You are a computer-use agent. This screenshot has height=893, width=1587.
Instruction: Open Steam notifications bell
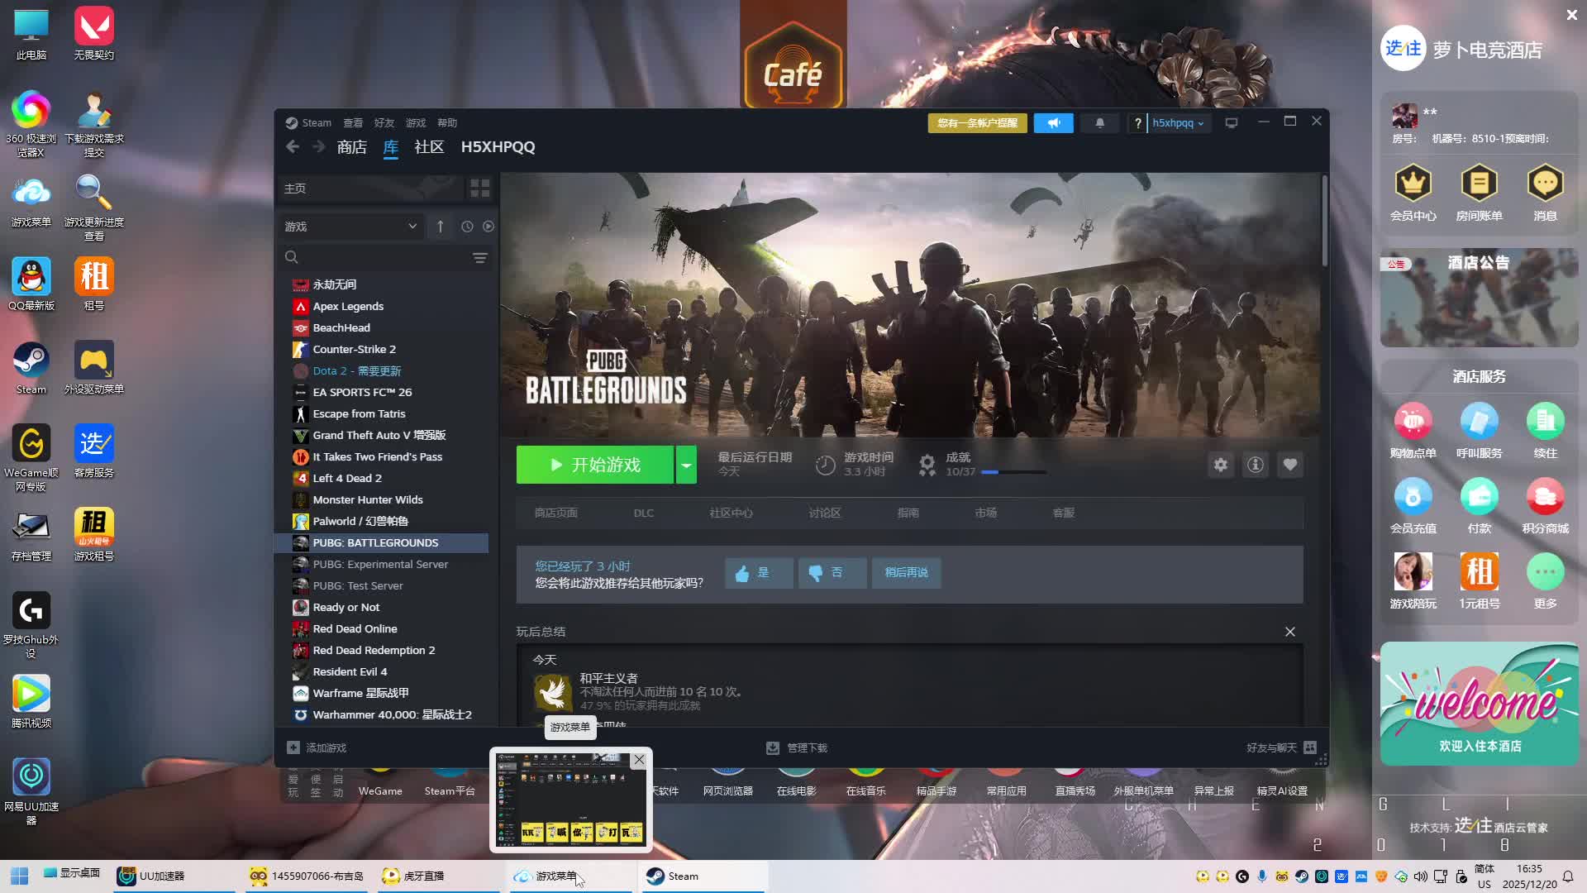(x=1099, y=123)
